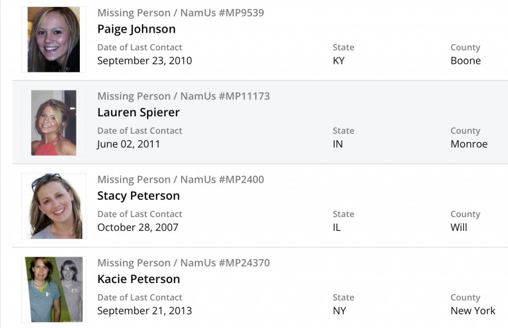
Task: Select case number NamUs #MP2400
Action: (222, 179)
